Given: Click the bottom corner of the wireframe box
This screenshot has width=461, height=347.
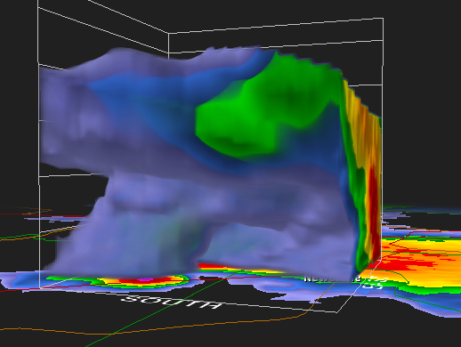Looking at the screenshot, I should [336, 312].
